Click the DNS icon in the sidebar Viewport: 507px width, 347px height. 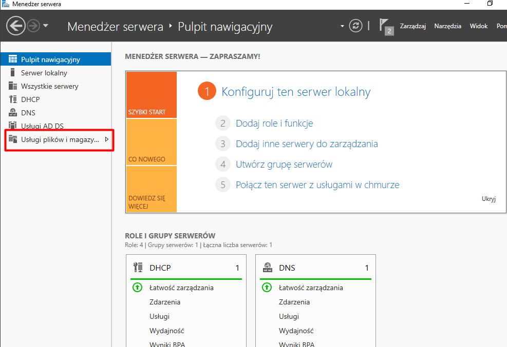point(13,113)
